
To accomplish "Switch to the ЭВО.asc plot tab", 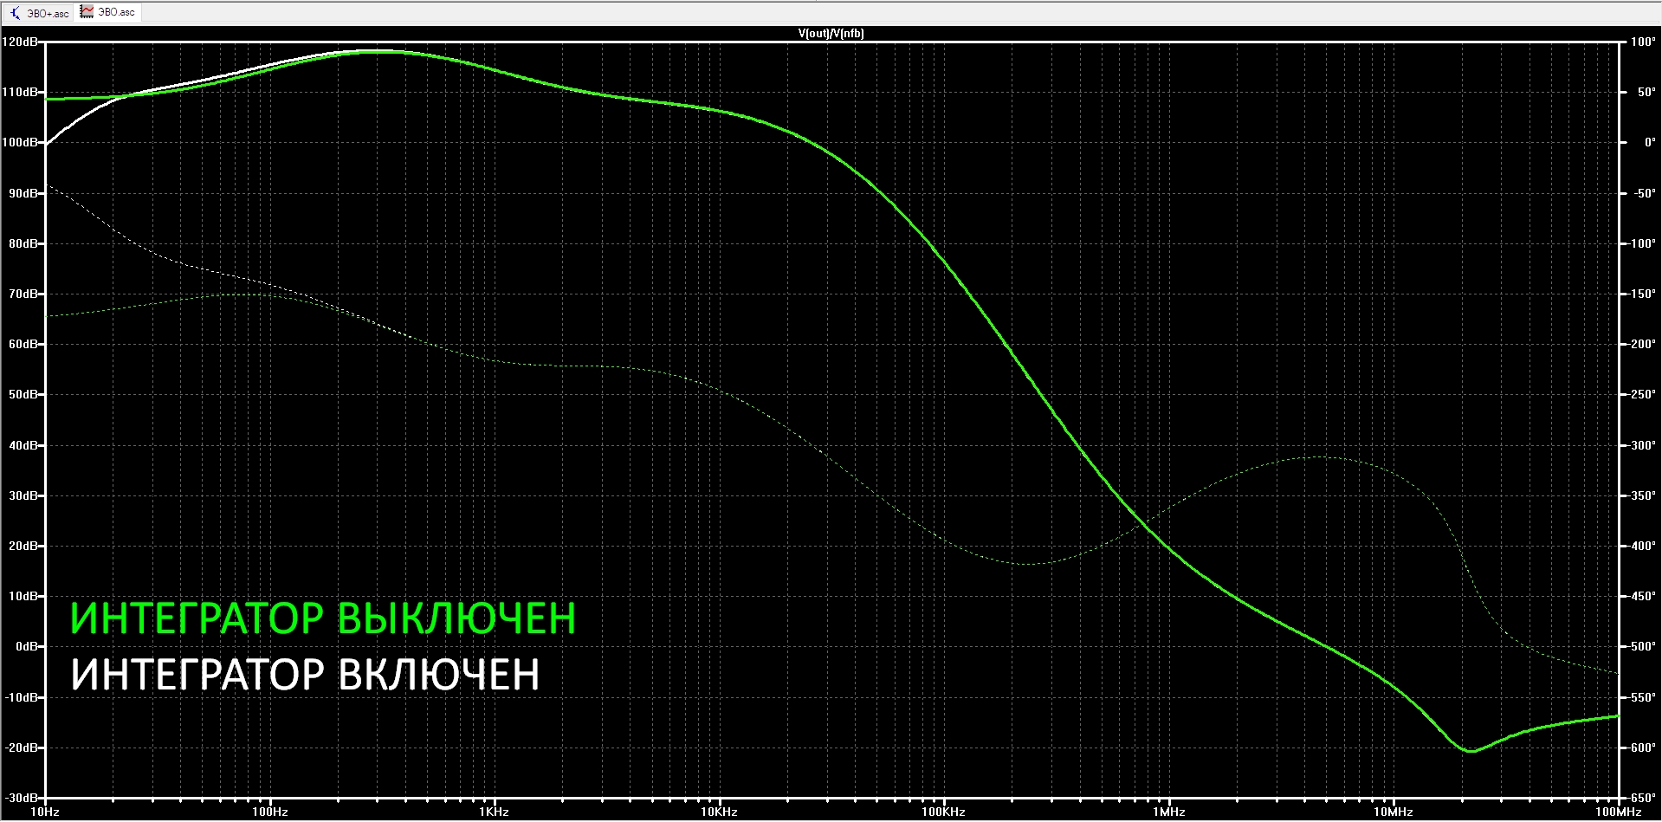I will pos(108,12).
